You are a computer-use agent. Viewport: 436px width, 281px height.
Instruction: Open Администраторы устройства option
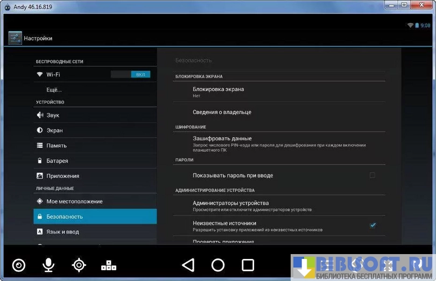230,206
